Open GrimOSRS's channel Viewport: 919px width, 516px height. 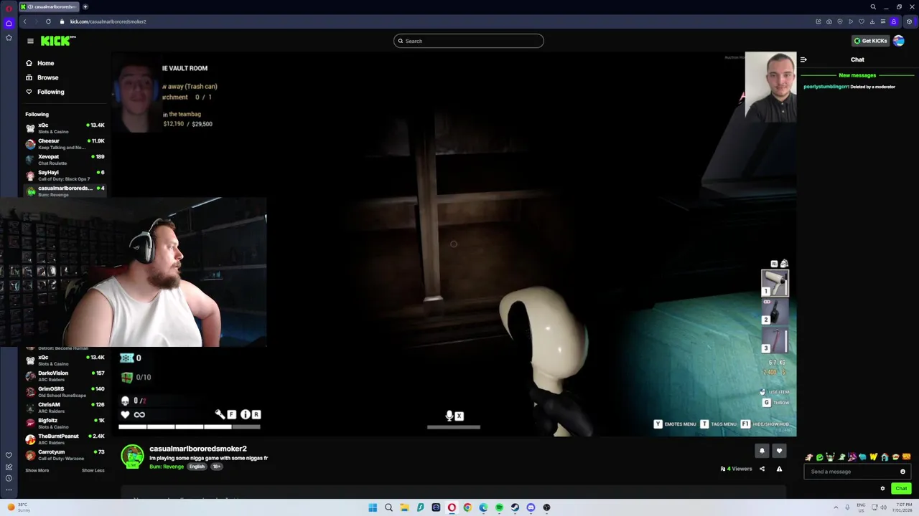(65, 391)
